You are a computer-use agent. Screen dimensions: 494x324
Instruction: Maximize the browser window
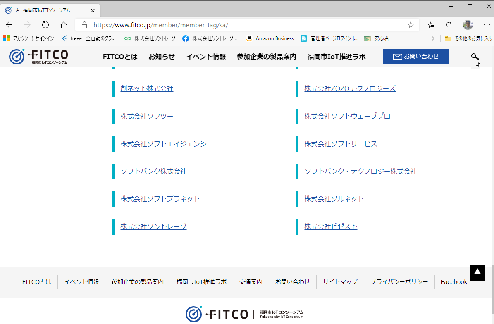[x=470, y=6]
